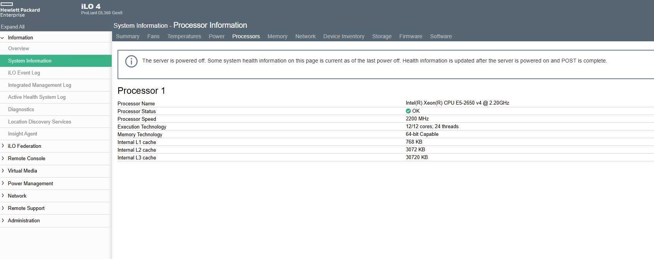
Task: Switch to the Firmware tab
Action: coord(410,36)
